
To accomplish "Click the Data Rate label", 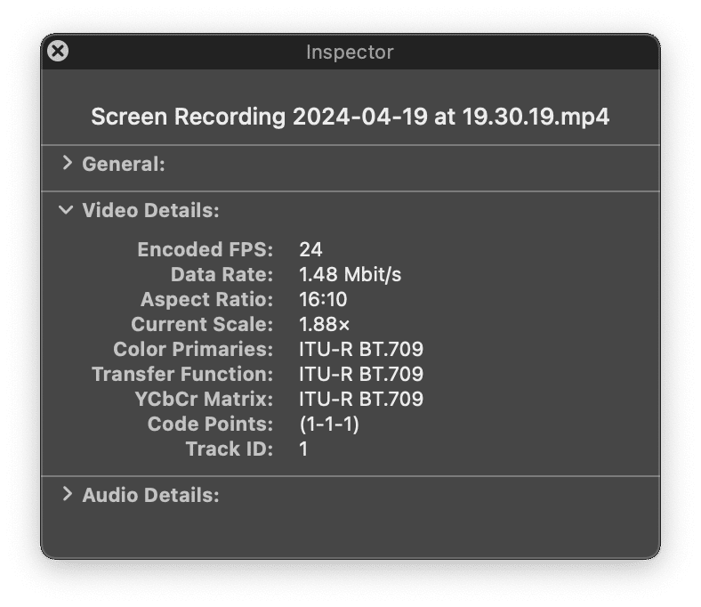I will (x=222, y=275).
